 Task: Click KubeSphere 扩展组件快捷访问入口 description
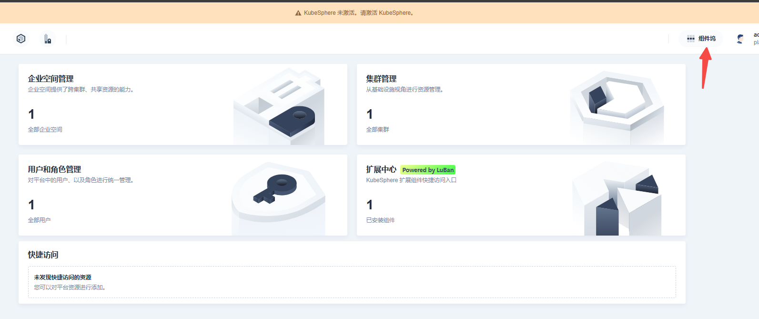[x=411, y=180]
